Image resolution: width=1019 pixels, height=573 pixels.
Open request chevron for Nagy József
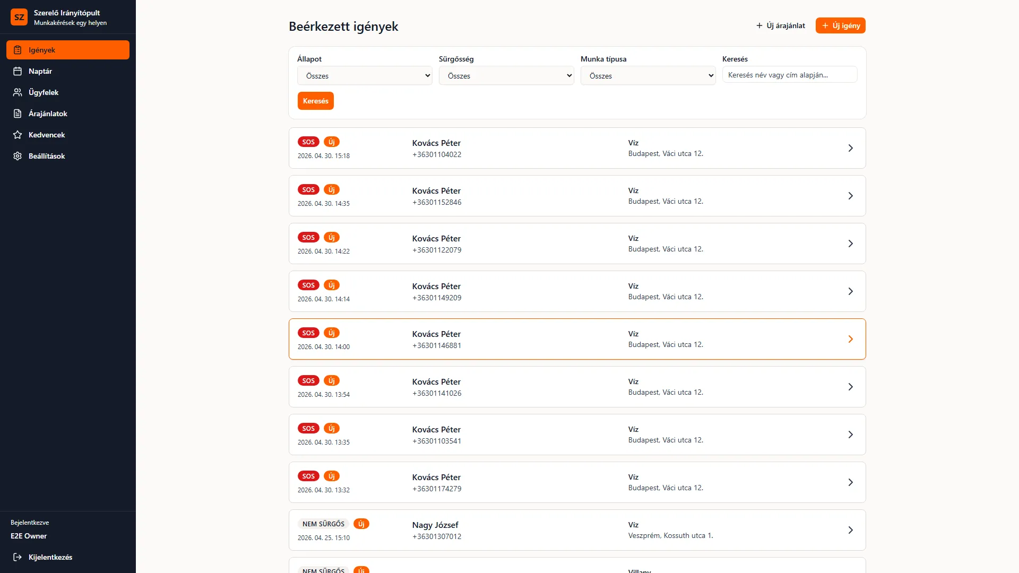pos(850,530)
